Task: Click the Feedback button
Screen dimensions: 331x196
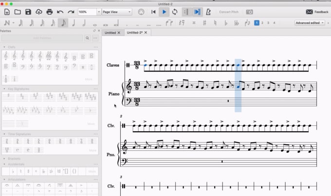Action: [x=316, y=11]
